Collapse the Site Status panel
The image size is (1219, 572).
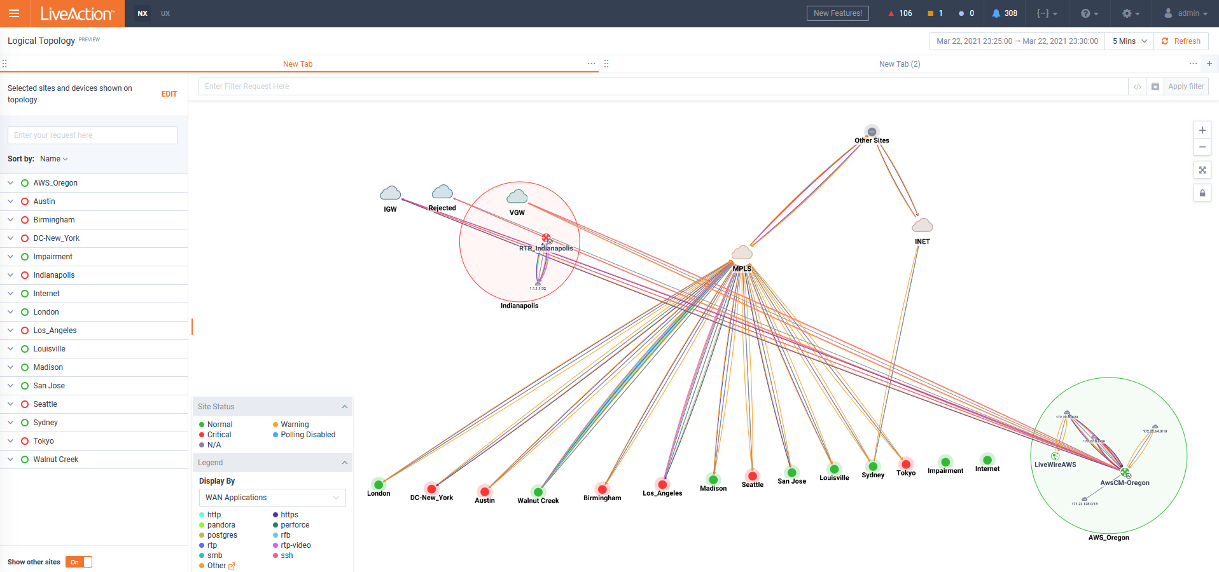(x=344, y=407)
